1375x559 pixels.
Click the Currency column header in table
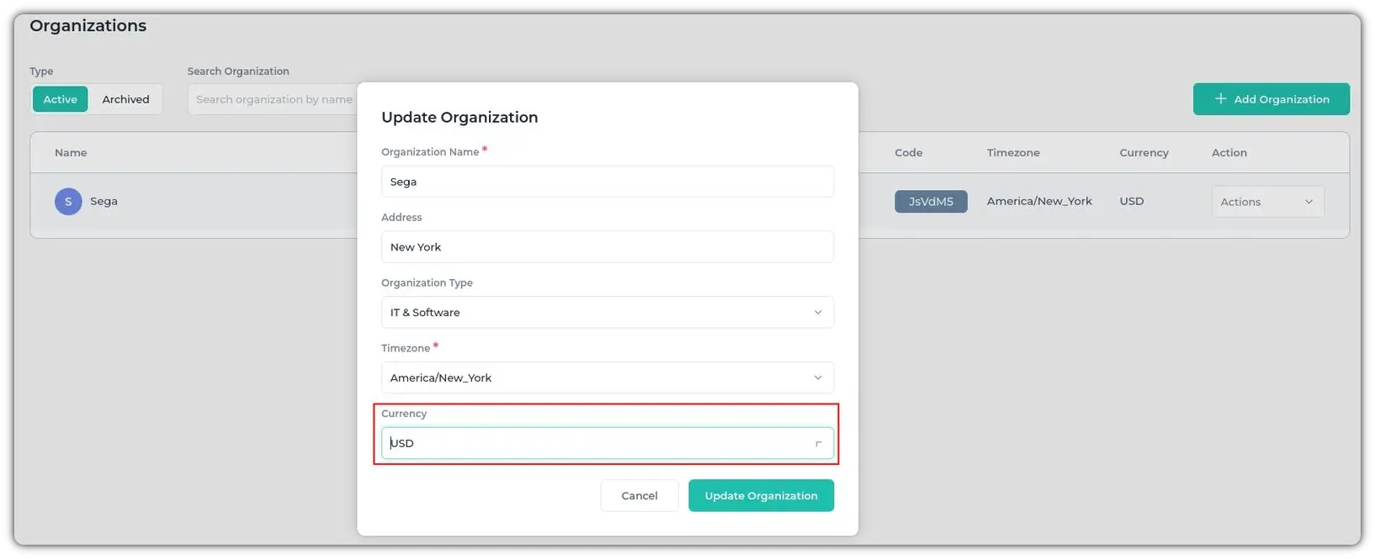[x=1143, y=153]
